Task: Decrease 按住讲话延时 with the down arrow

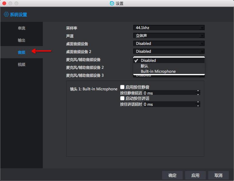Action: tap(198, 106)
